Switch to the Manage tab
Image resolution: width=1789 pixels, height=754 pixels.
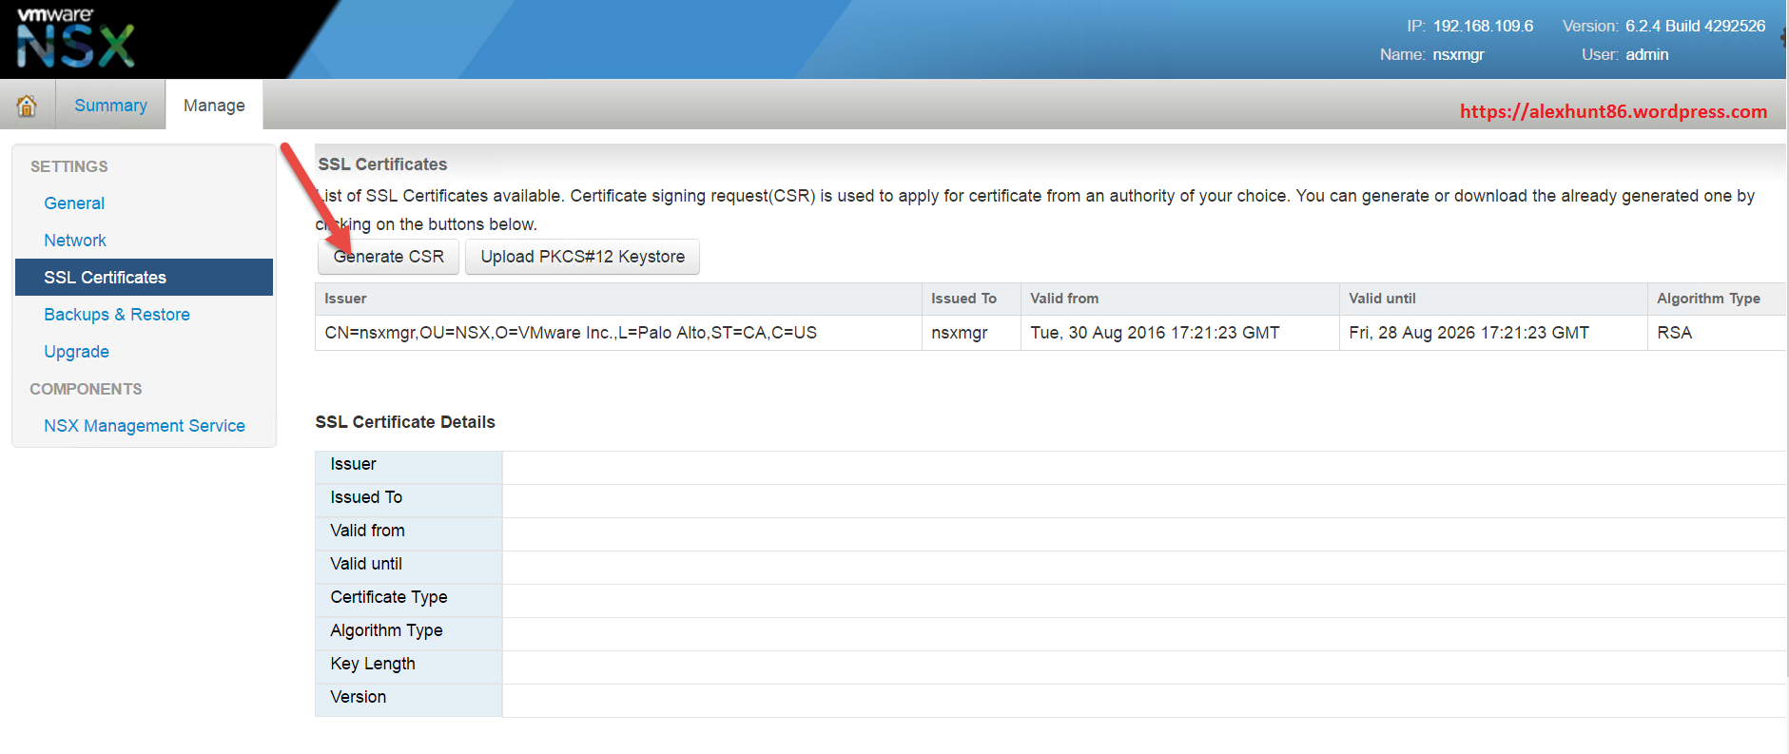click(x=214, y=105)
